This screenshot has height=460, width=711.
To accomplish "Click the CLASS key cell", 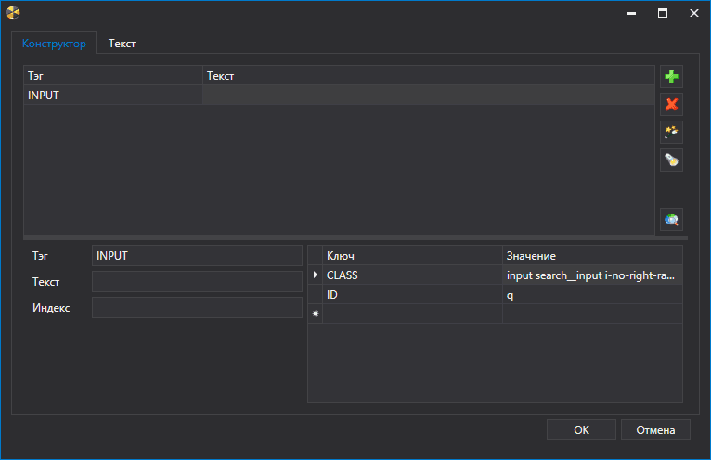I will (x=411, y=275).
